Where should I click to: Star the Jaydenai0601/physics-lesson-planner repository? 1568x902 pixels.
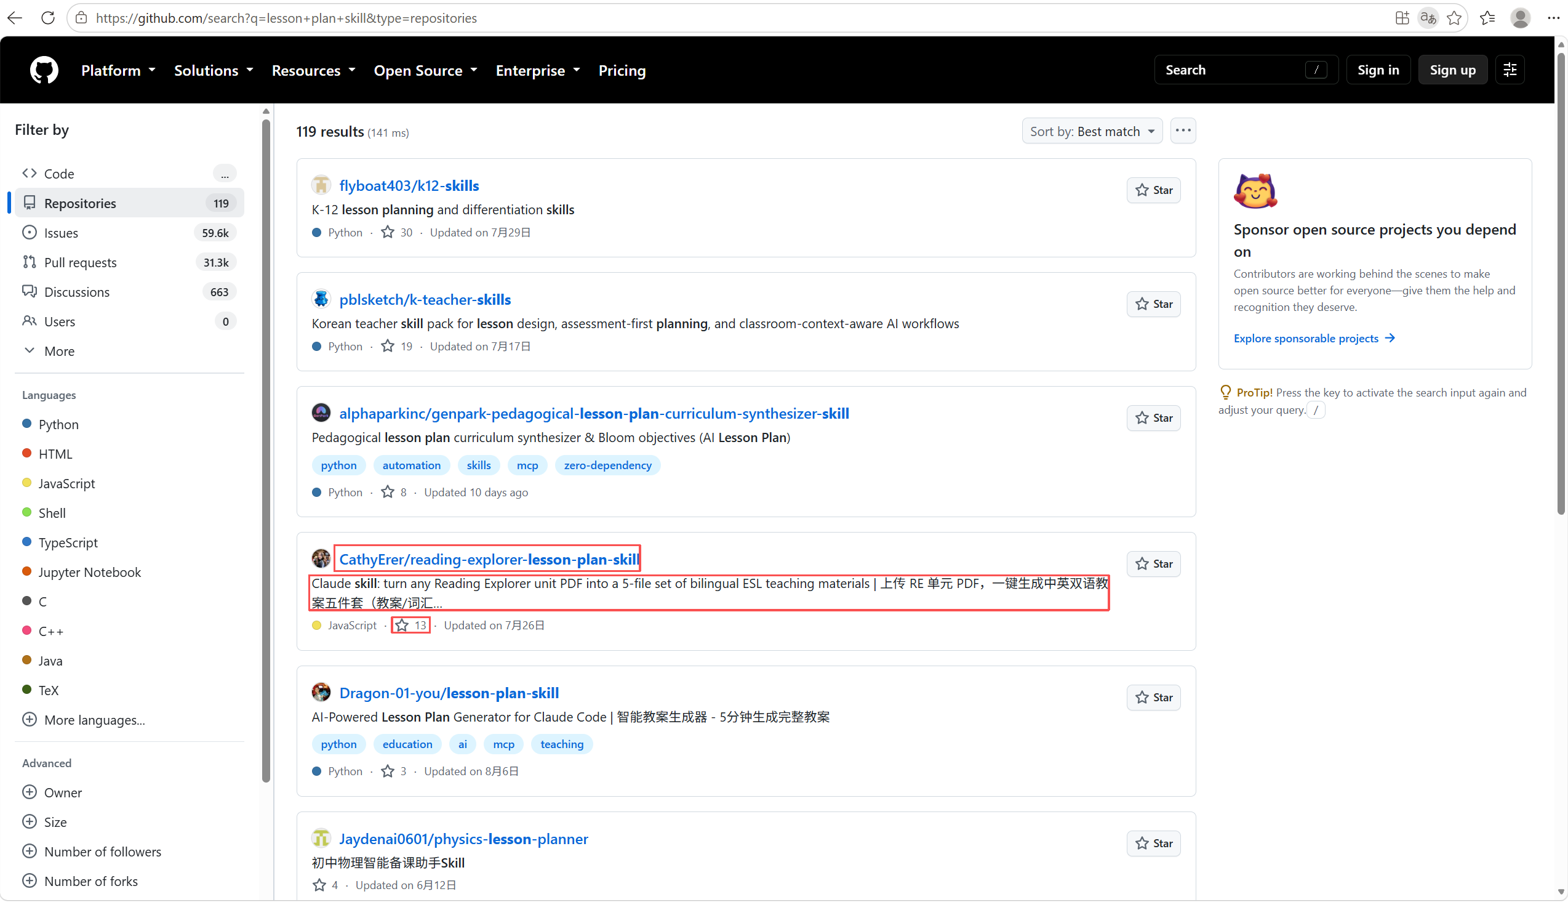coord(1154,844)
